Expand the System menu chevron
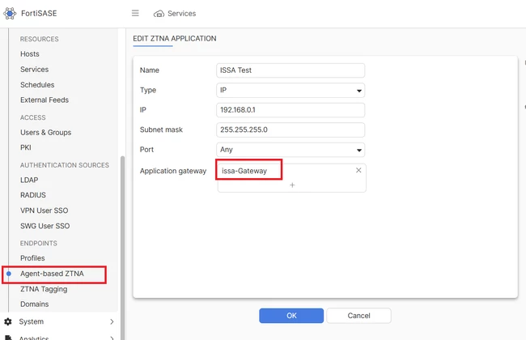 click(x=112, y=321)
